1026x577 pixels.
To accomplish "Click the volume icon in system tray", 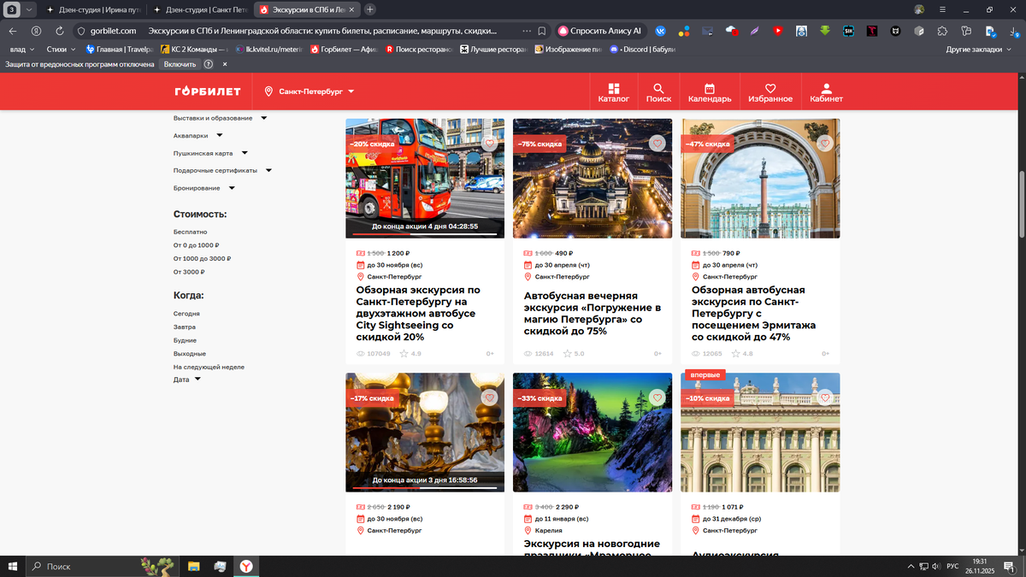I will coord(935,566).
